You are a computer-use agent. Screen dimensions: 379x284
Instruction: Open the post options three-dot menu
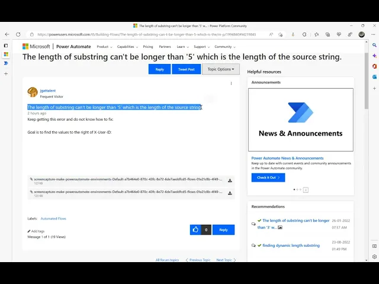tap(232, 83)
